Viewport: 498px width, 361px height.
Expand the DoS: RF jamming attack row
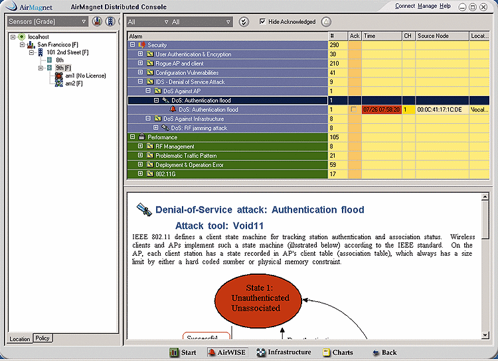155,128
